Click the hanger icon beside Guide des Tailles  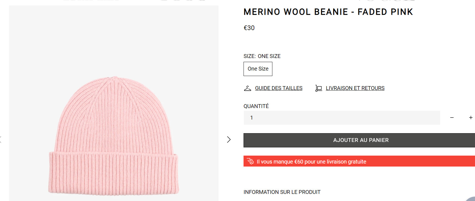tap(247, 88)
